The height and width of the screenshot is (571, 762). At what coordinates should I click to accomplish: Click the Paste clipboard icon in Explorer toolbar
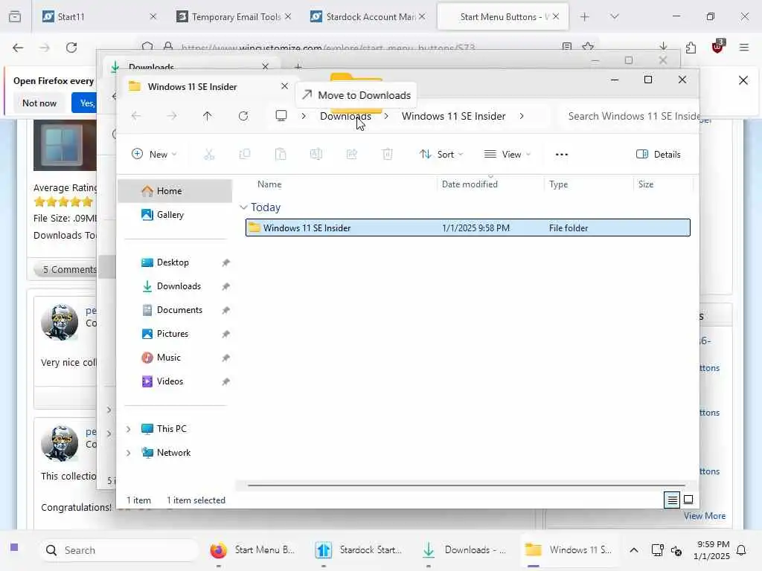pyautogui.click(x=281, y=155)
